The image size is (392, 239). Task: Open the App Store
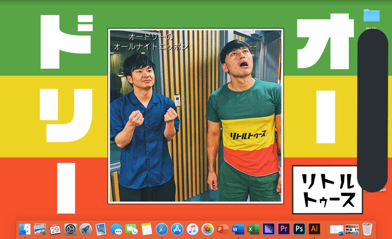[x=177, y=229]
